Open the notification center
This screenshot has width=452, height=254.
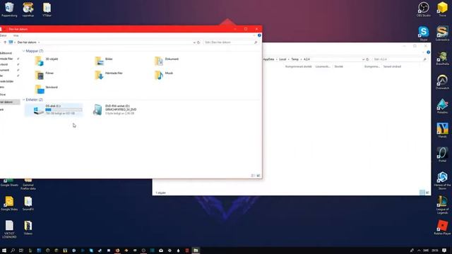(444, 250)
